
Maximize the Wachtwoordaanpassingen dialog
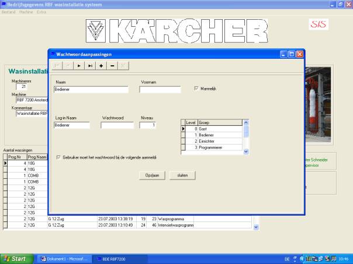[x=292, y=54]
